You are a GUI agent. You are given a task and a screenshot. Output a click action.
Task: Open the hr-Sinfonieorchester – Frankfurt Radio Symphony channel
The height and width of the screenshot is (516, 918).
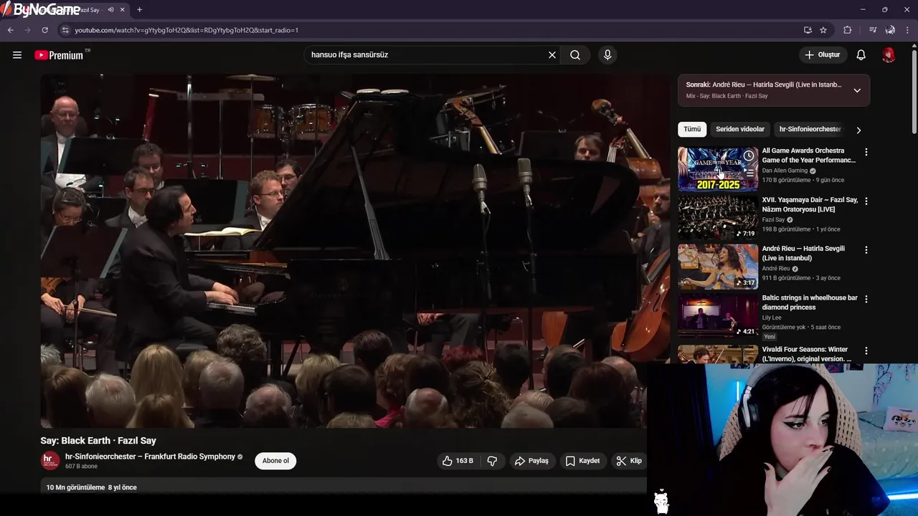[x=150, y=457]
